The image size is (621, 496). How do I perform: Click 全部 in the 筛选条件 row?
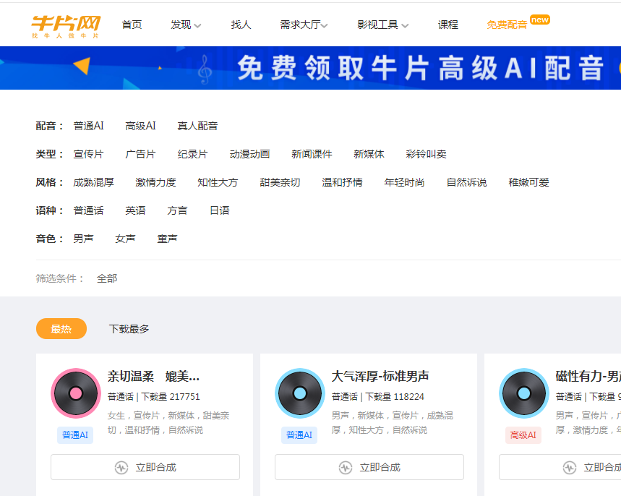tap(107, 278)
